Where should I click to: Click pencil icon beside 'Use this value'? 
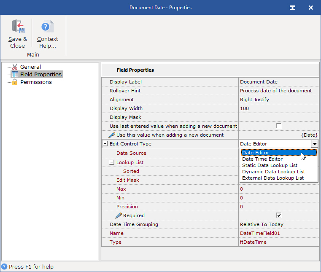pos(112,135)
